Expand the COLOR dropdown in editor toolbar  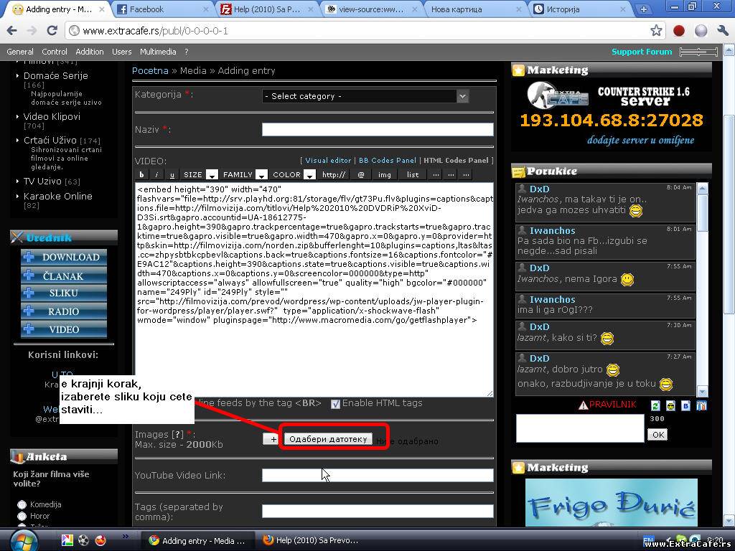[309, 174]
